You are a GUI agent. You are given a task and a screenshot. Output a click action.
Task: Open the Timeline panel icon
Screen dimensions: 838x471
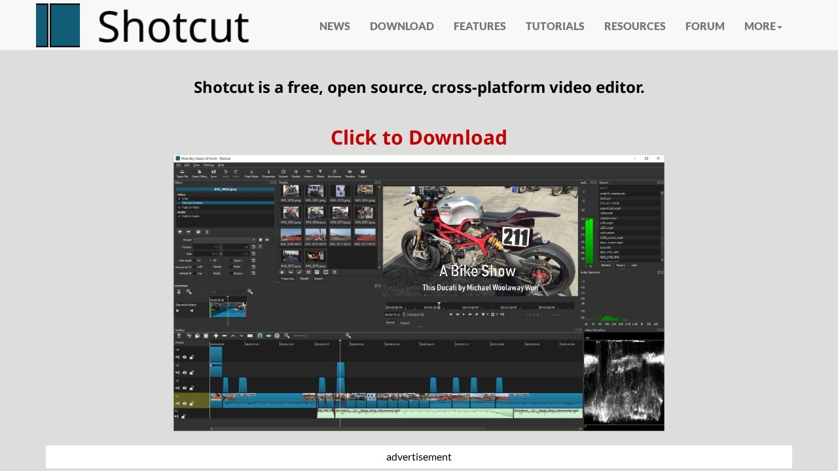(349, 172)
